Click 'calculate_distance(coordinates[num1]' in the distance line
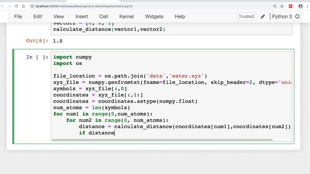 coord(172,127)
